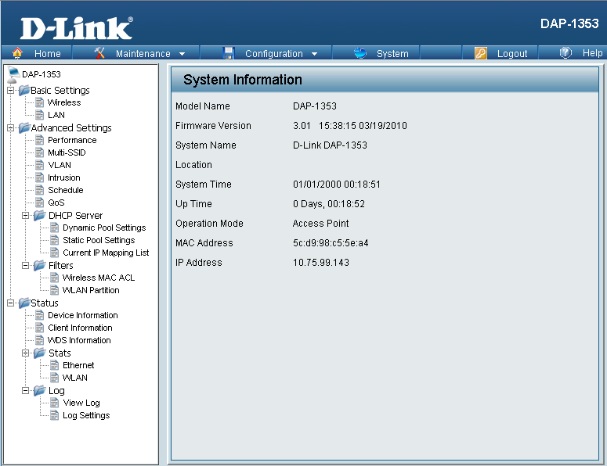Click the firmware version value 3.01
This screenshot has width=607, height=466.
coord(302,126)
